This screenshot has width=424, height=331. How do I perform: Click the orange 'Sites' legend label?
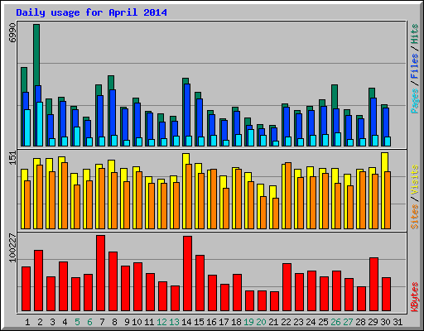[x=415, y=217]
